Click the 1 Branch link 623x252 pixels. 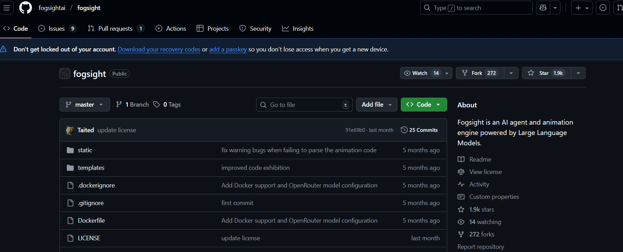pos(133,105)
